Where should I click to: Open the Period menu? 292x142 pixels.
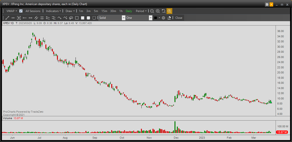pos(141,11)
